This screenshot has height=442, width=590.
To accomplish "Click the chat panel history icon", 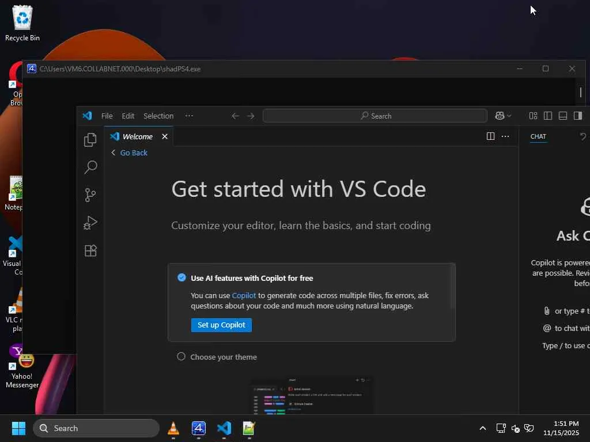I will click(x=583, y=136).
